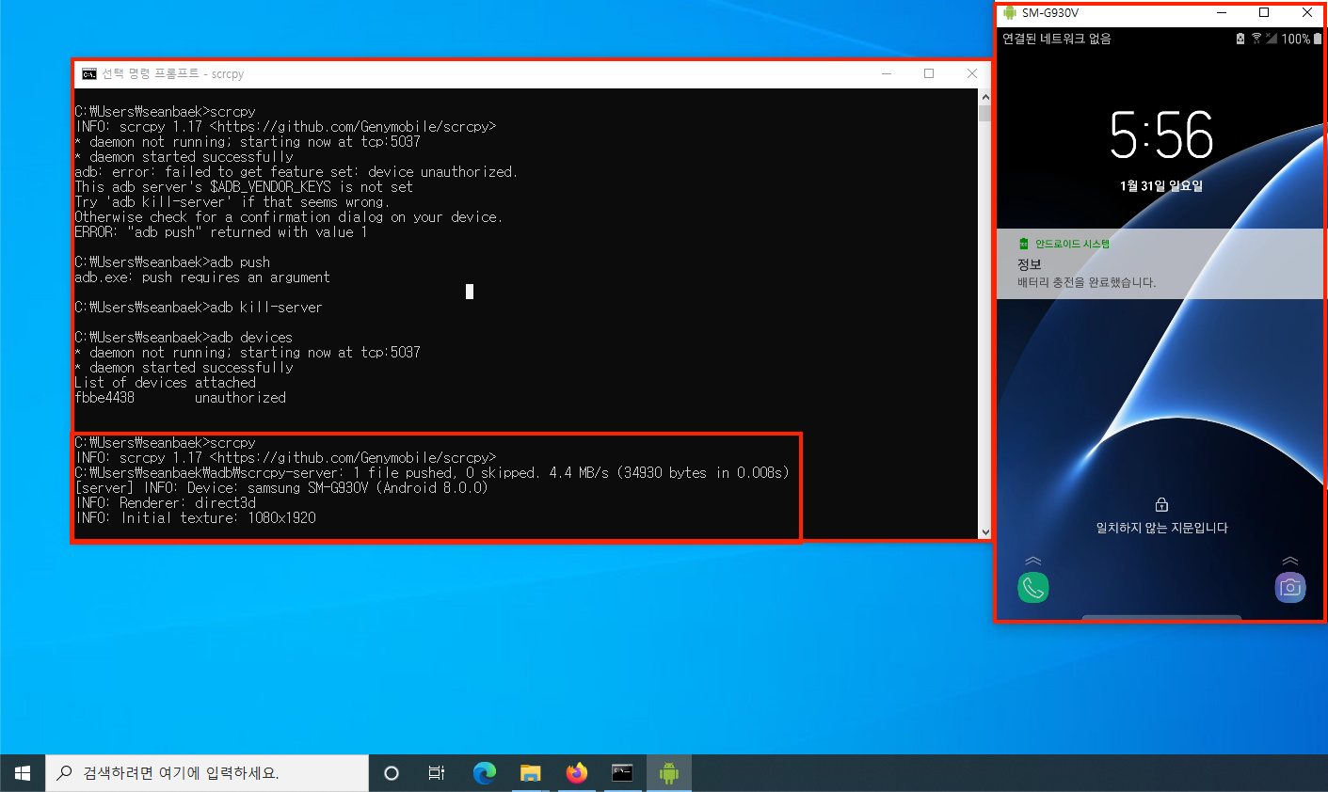Switch to scrcpy Android taskbar icon
Screen dimensions: 1328x792
click(669, 773)
